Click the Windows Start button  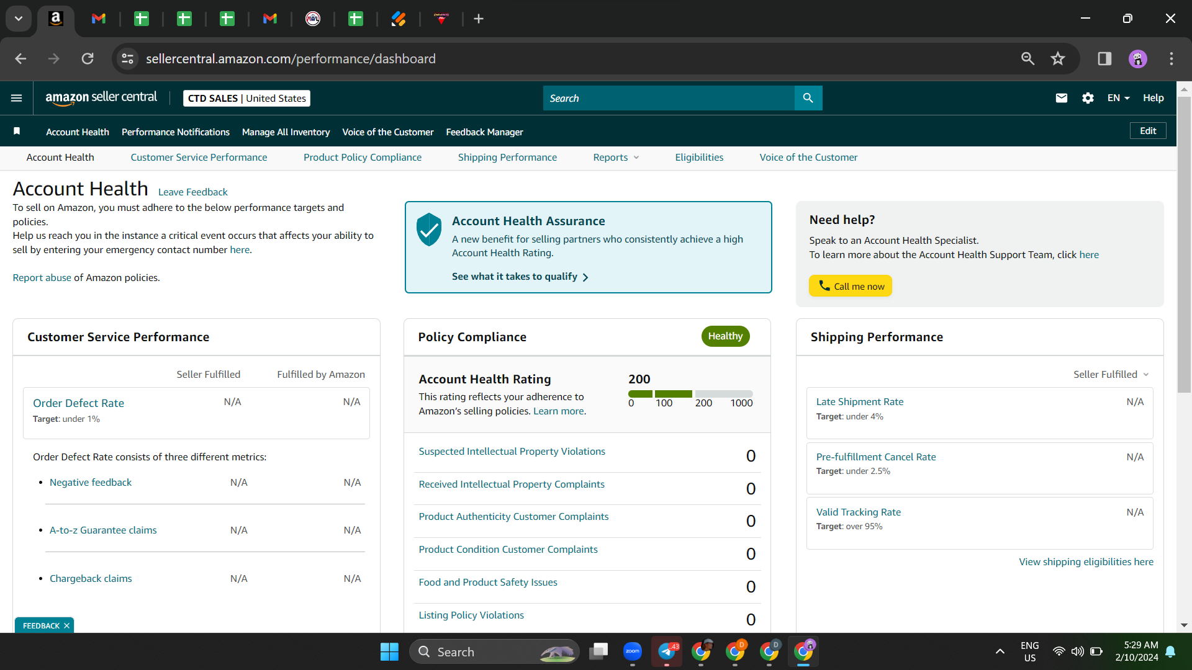click(389, 651)
